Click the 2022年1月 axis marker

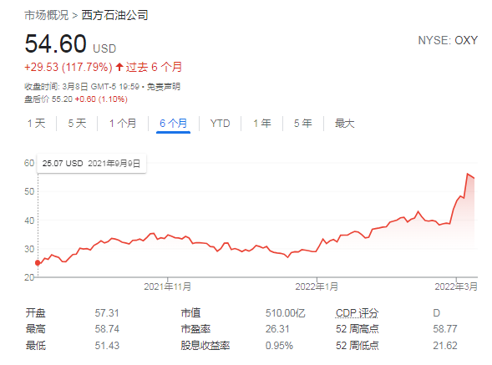pos(317,286)
